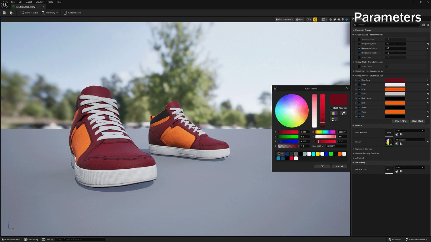Viewport: 431px width, 242px height.
Task: Open the File menu
Action: [13, 2]
